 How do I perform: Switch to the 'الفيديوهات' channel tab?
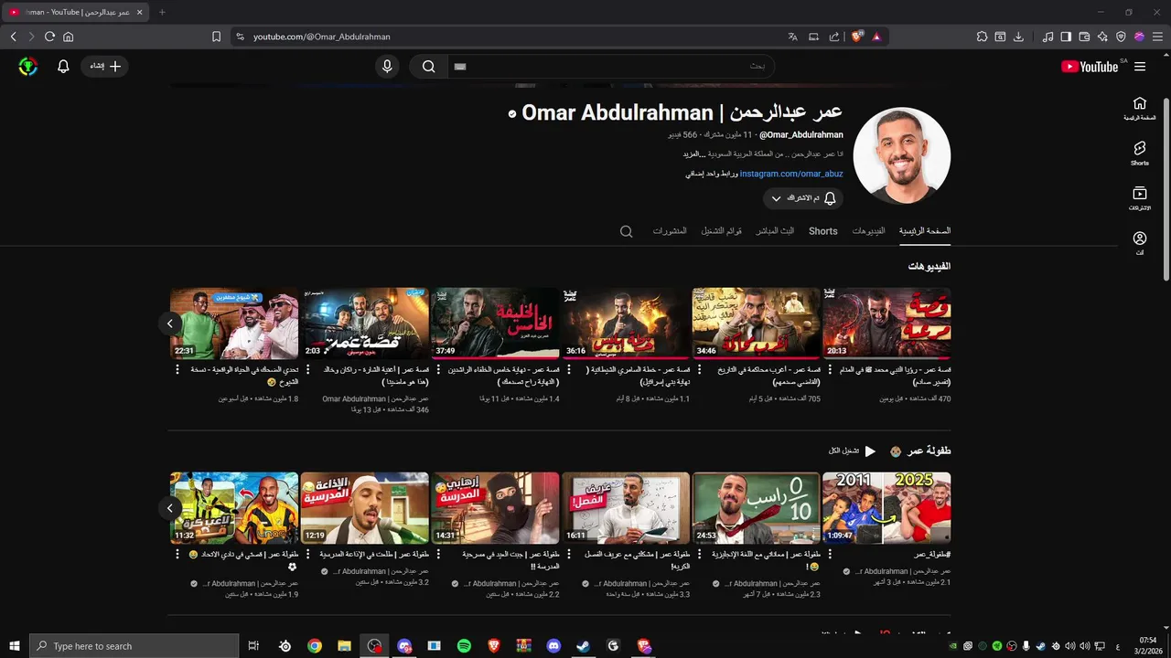click(868, 231)
